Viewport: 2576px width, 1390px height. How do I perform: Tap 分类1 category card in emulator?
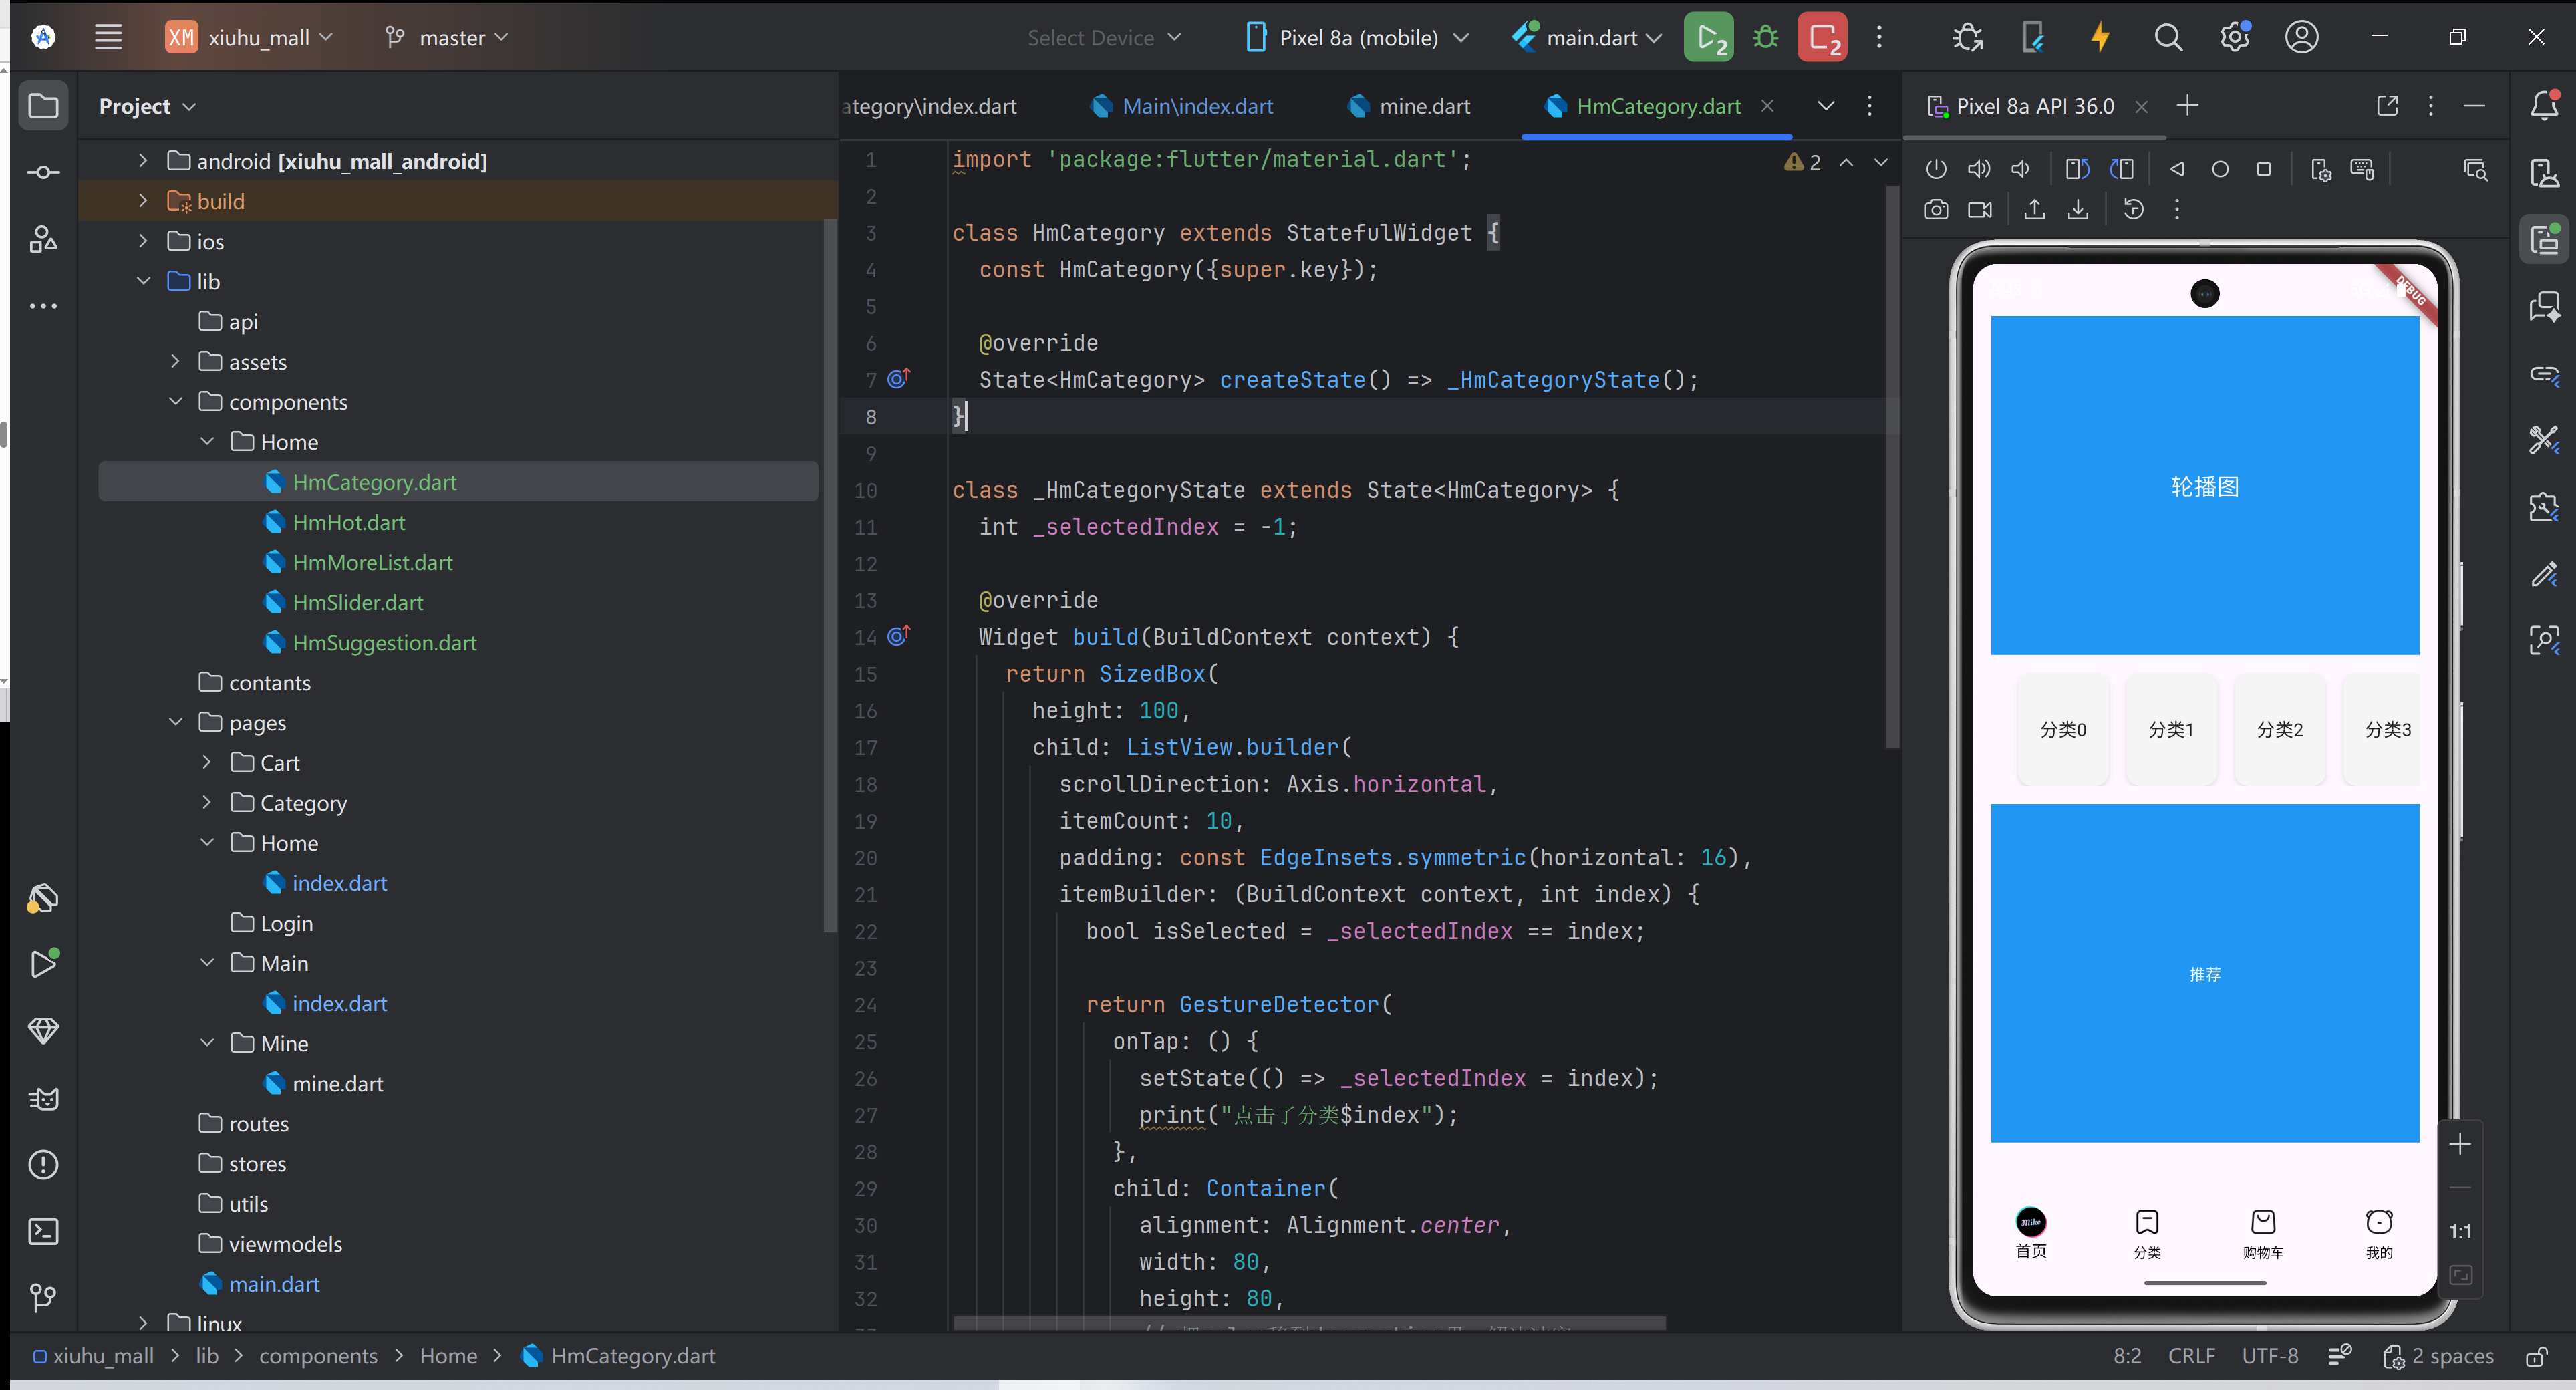coord(2171,730)
